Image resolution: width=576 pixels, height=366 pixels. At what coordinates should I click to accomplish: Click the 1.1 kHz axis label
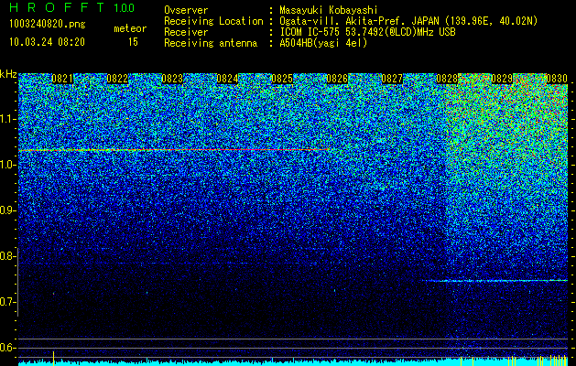coord(6,119)
